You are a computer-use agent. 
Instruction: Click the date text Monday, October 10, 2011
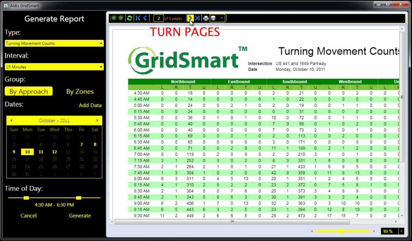pyautogui.click(x=300, y=69)
